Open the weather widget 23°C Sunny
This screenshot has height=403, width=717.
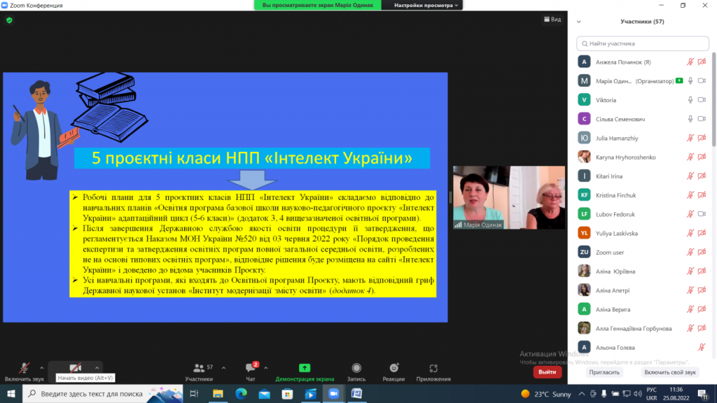coord(546,394)
